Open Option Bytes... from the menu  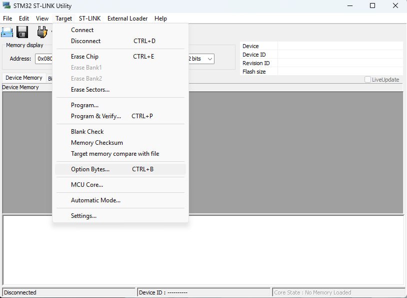click(120, 169)
